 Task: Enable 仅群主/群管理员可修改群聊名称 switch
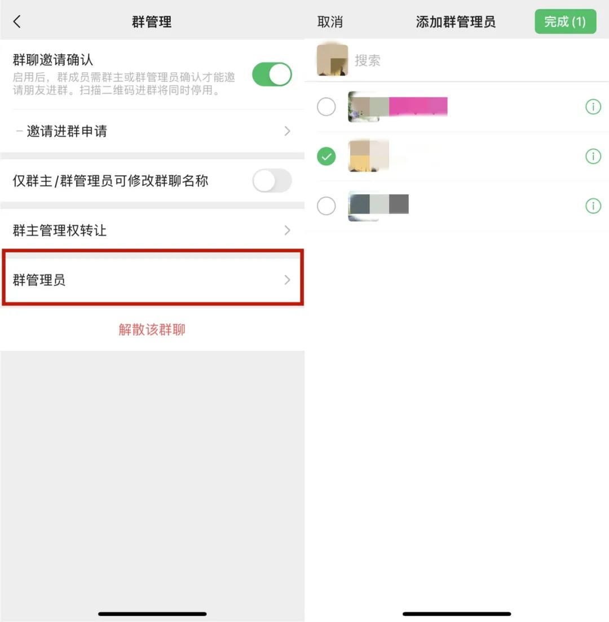(x=272, y=180)
